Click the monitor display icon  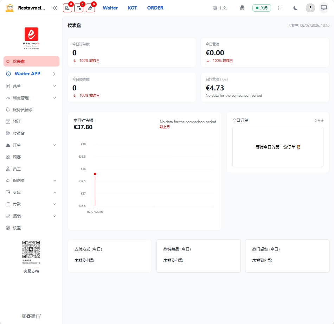click(324, 8)
